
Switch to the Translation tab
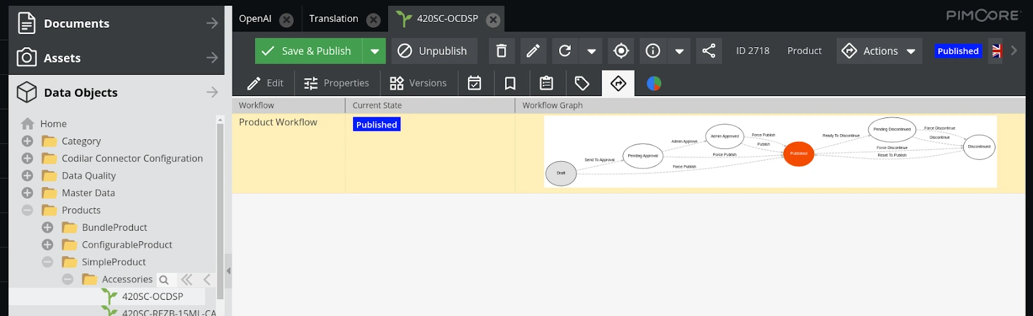[333, 19]
